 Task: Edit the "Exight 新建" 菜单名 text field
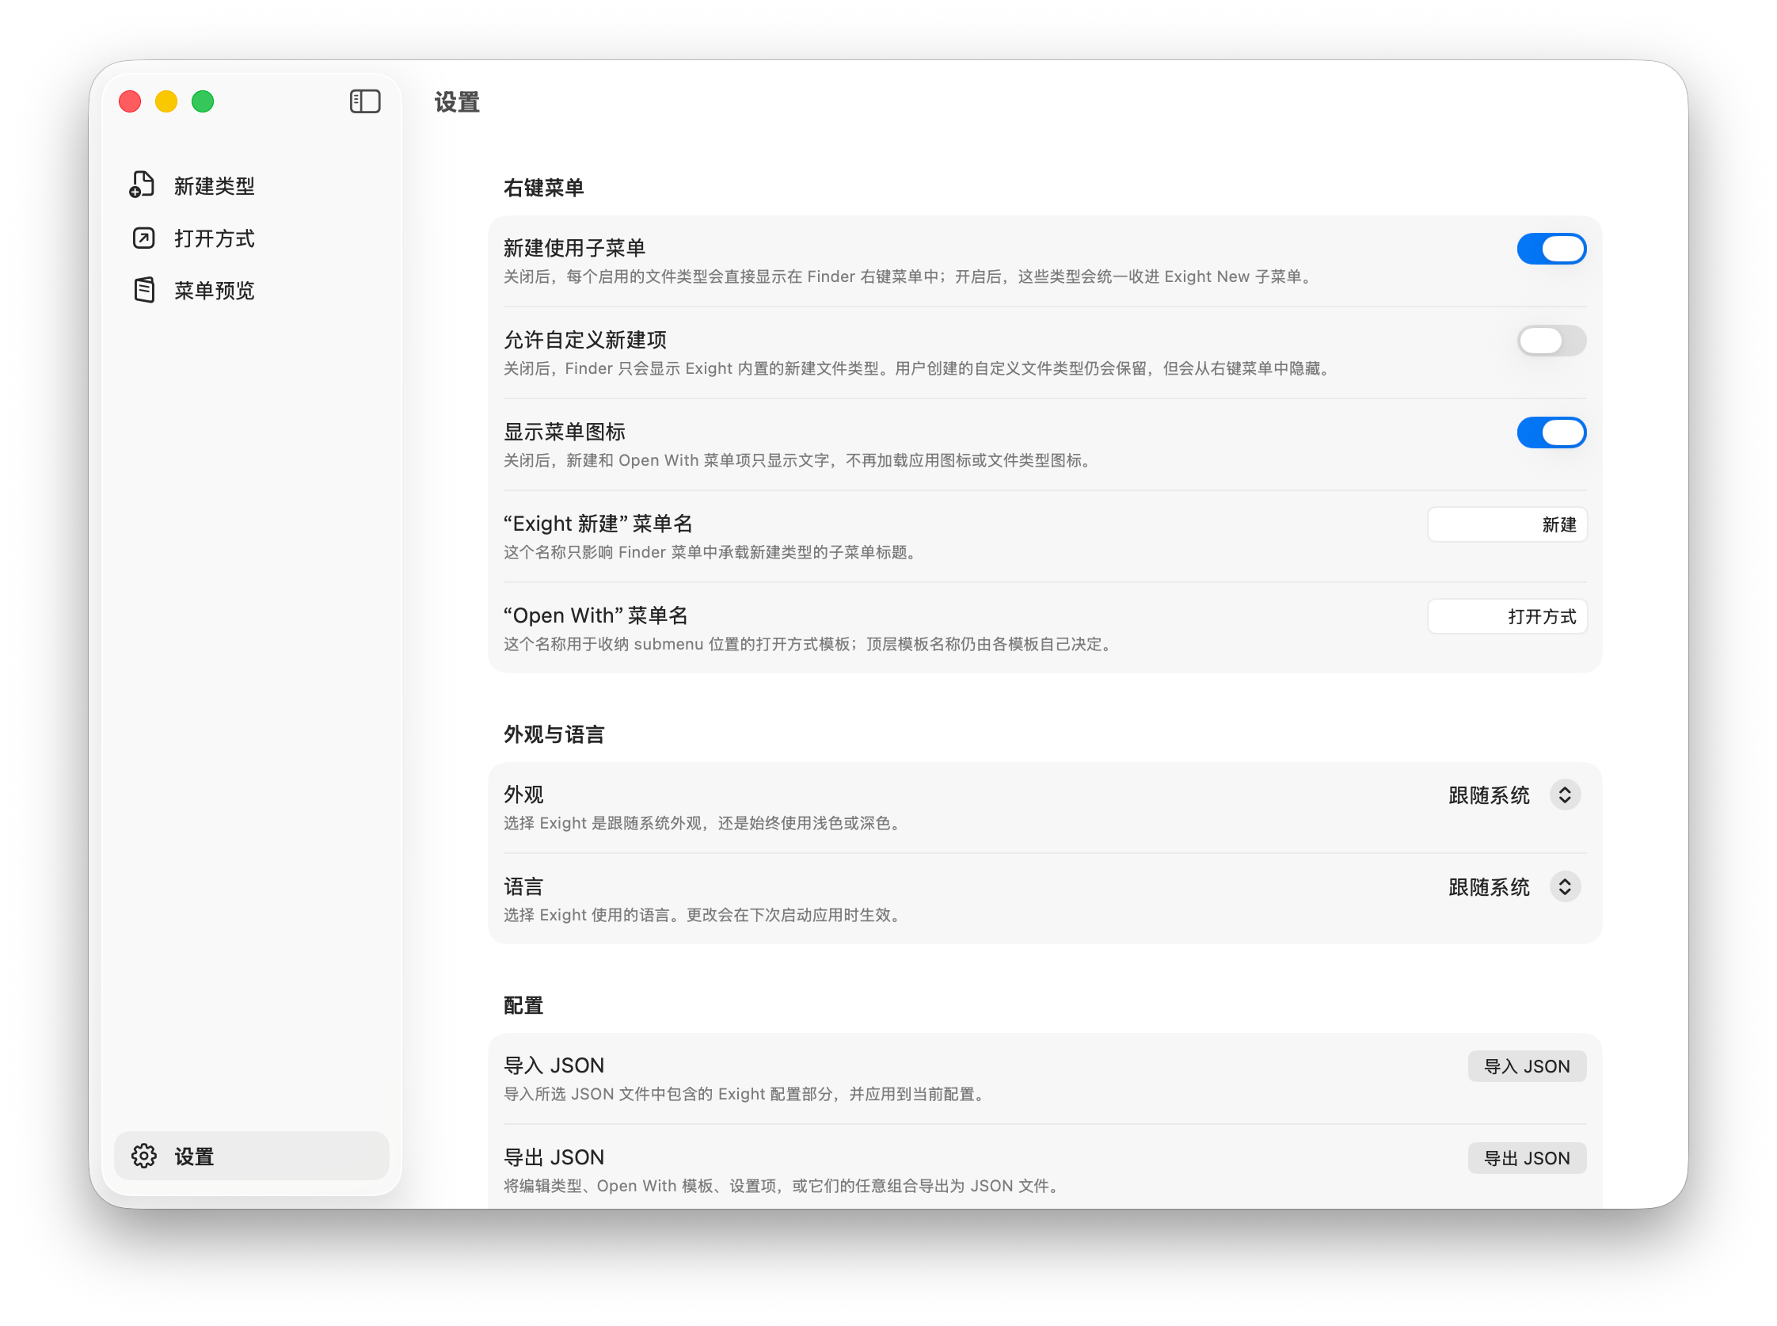[1507, 524]
